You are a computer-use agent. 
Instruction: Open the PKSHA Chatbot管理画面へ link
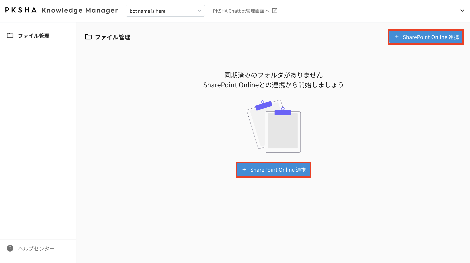[245, 11]
